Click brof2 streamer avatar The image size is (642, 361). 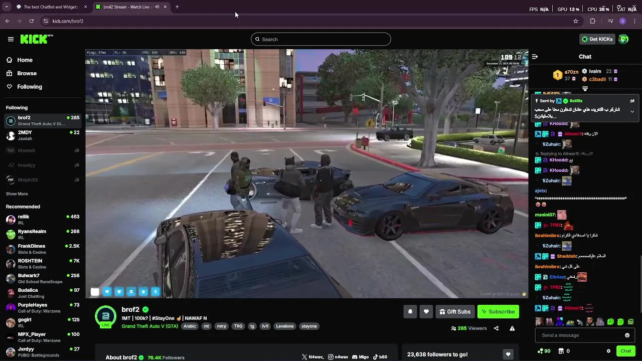click(105, 316)
